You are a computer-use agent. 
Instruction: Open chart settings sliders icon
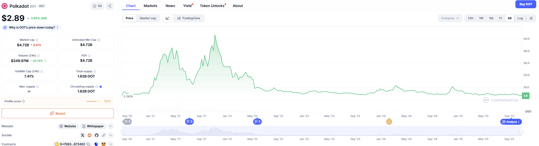(x=531, y=18)
